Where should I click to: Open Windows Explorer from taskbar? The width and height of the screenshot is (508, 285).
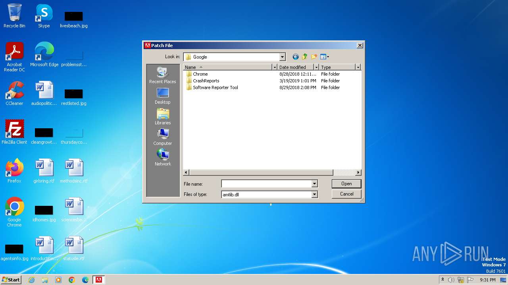point(45,280)
